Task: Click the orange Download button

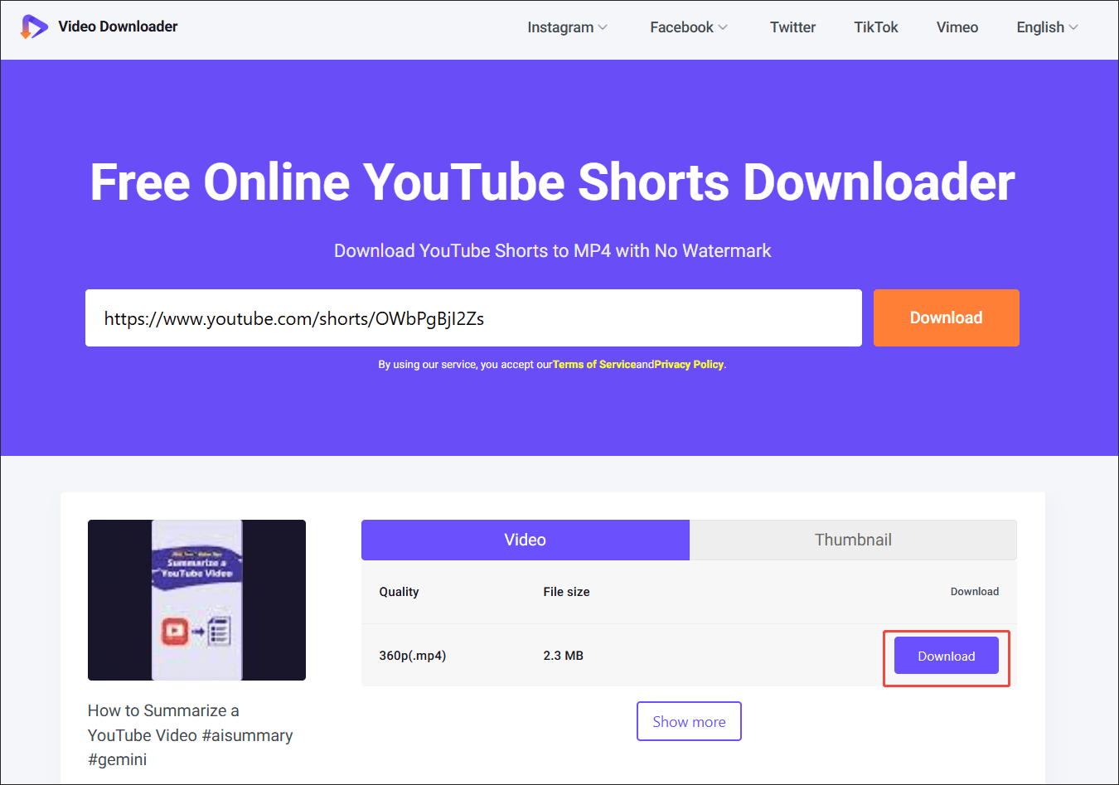Action: [947, 317]
